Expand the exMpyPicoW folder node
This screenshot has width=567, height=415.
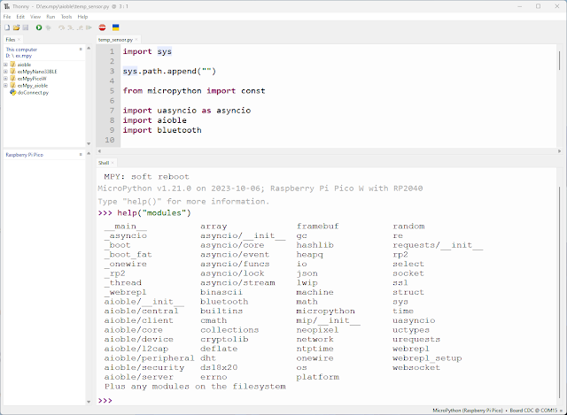(5, 79)
